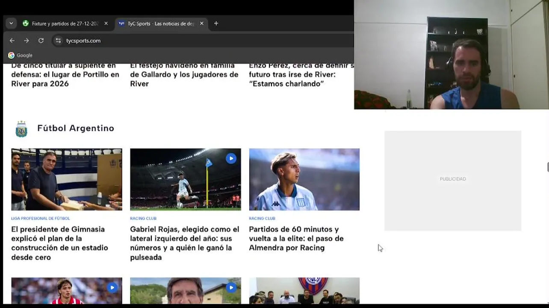Go forward to next page
549x308 pixels.
click(27, 41)
